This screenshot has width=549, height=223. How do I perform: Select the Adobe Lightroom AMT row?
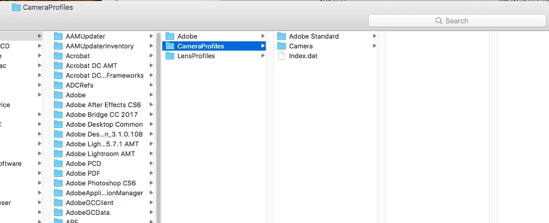[103, 153]
